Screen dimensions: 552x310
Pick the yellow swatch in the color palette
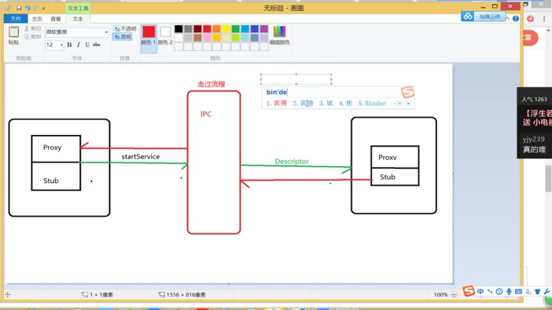point(226,29)
